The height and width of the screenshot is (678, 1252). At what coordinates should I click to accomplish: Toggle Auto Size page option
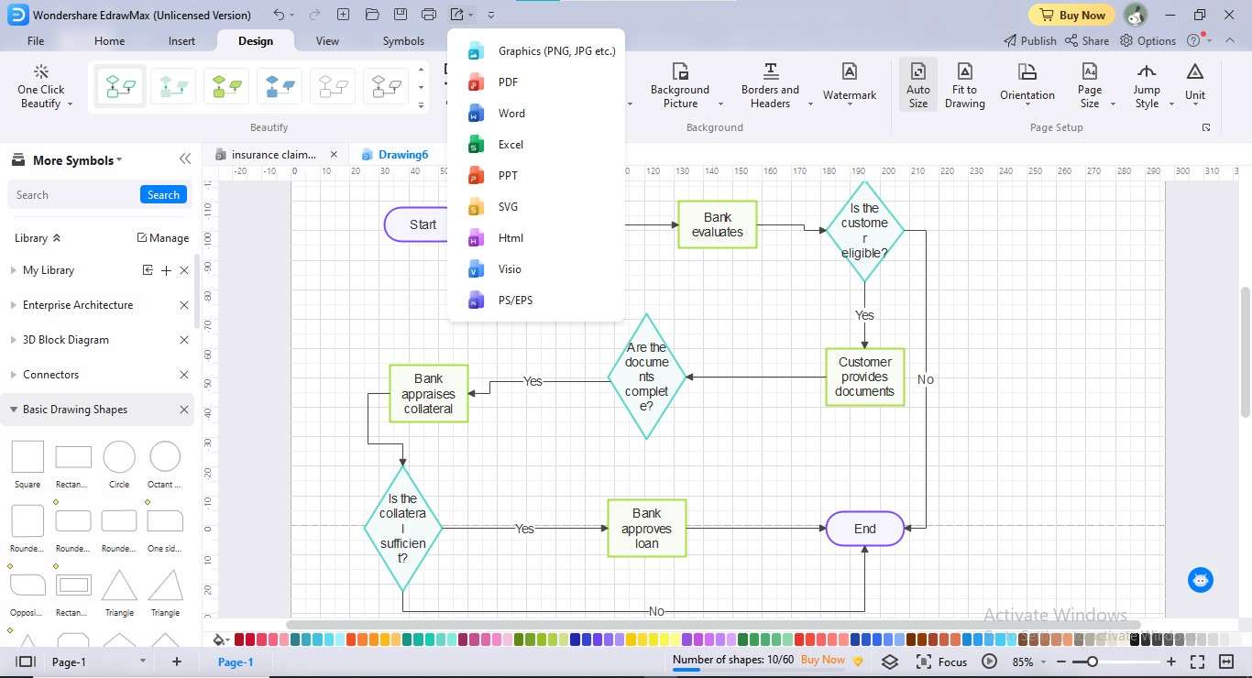coord(918,86)
